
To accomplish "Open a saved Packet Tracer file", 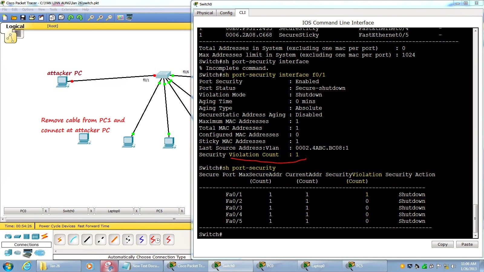I will [15, 17].
